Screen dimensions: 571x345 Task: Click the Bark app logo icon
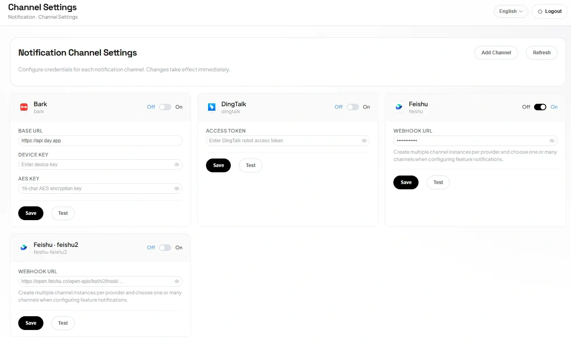click(x=24, y=107)
